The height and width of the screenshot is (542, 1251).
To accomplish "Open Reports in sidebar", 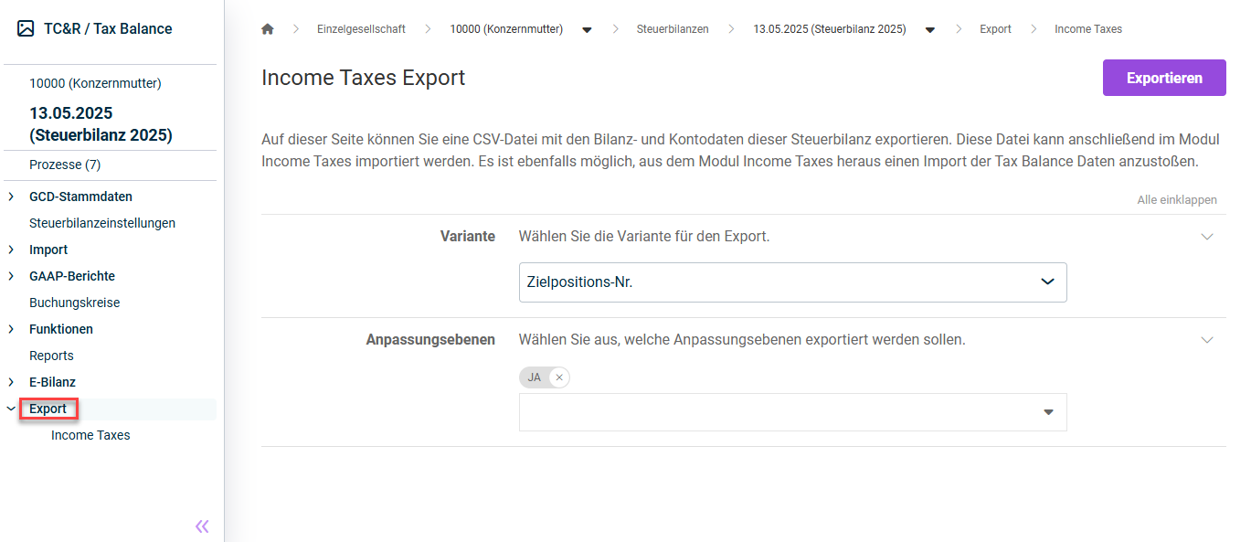I will (51, 356).
